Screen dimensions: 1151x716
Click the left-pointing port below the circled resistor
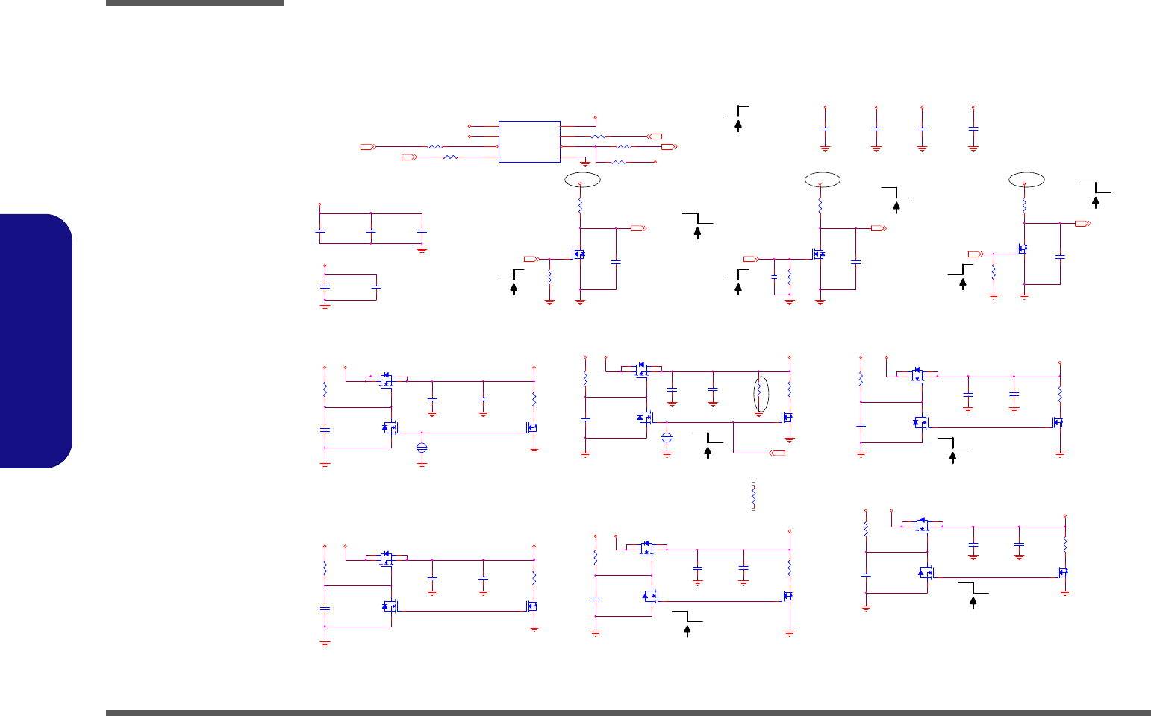pos(777,453)
